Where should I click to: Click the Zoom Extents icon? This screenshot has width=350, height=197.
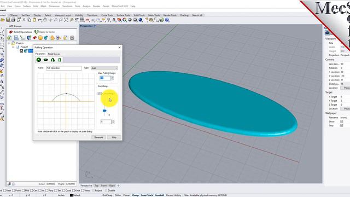66,20
